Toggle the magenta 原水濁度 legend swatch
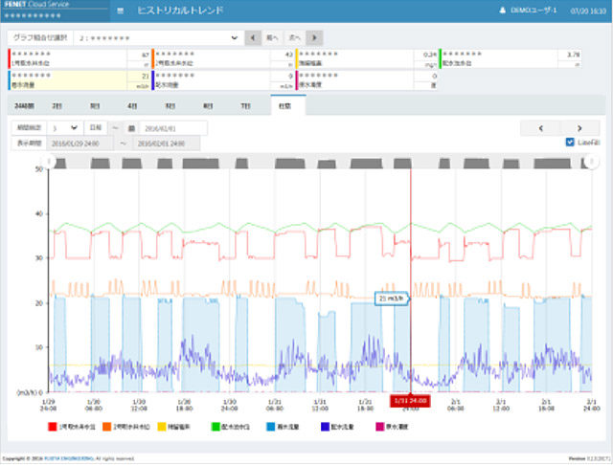Viewport: 613px width, 465px height. (379, 427)
